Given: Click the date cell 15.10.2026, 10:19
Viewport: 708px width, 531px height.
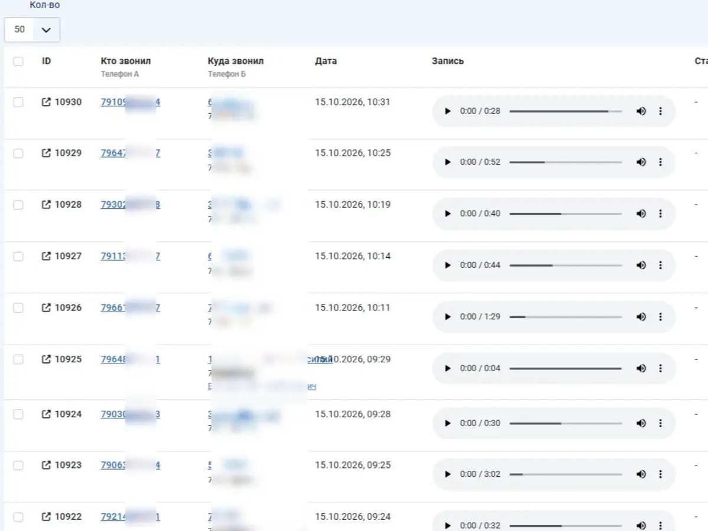Looking at the screenshot, I should click(352, 204).
